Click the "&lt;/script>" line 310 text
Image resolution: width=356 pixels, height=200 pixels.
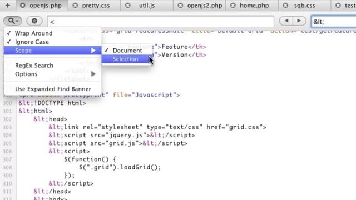71,183
